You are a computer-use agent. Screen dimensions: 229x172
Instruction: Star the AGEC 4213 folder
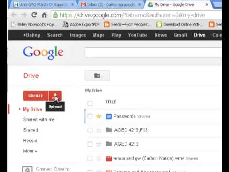[99, 144]
